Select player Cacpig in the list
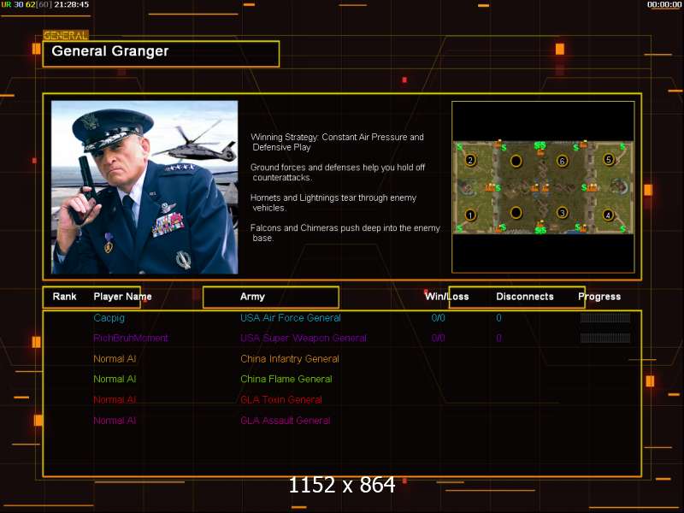684x513 pixels. click(x=109, y=318)
